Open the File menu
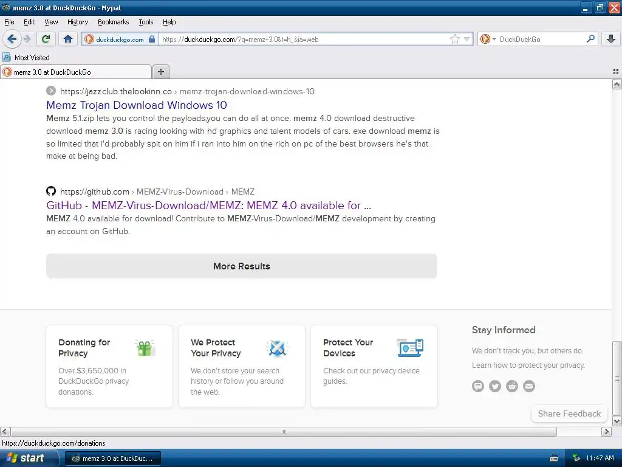Viewport: 622px width, 467px height. (9, 22)
